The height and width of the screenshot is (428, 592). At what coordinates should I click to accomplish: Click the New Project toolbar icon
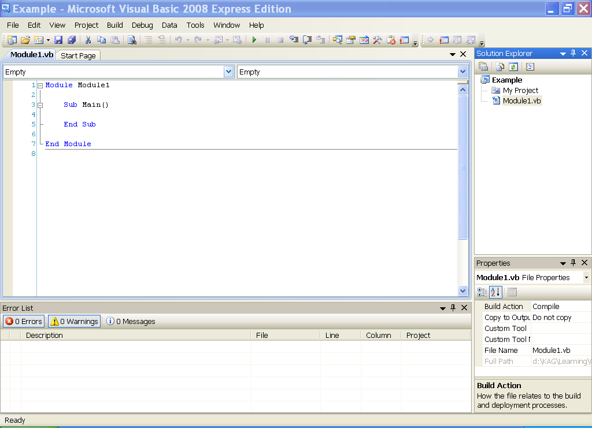[12, 40]
